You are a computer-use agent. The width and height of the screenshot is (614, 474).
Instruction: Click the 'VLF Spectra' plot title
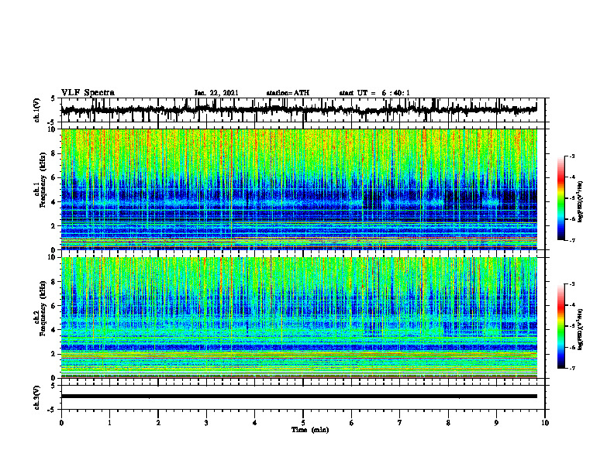coord(88,93)
